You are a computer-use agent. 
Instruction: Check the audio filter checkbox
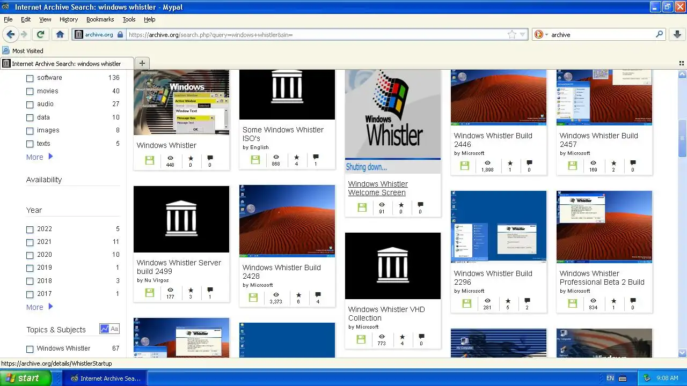point(30,104)
